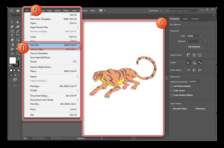224x148 pixels.
Task: Select the Zoom tool magnifier
Action: (x=18, y=53)
